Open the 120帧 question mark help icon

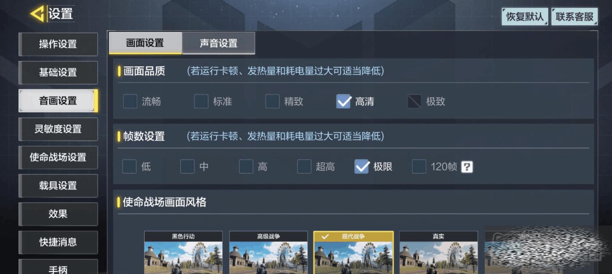[x=467, y=167]
